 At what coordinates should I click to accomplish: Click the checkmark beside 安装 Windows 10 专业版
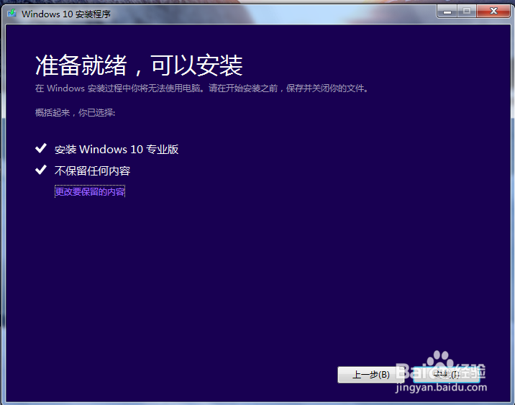[41, 148]
